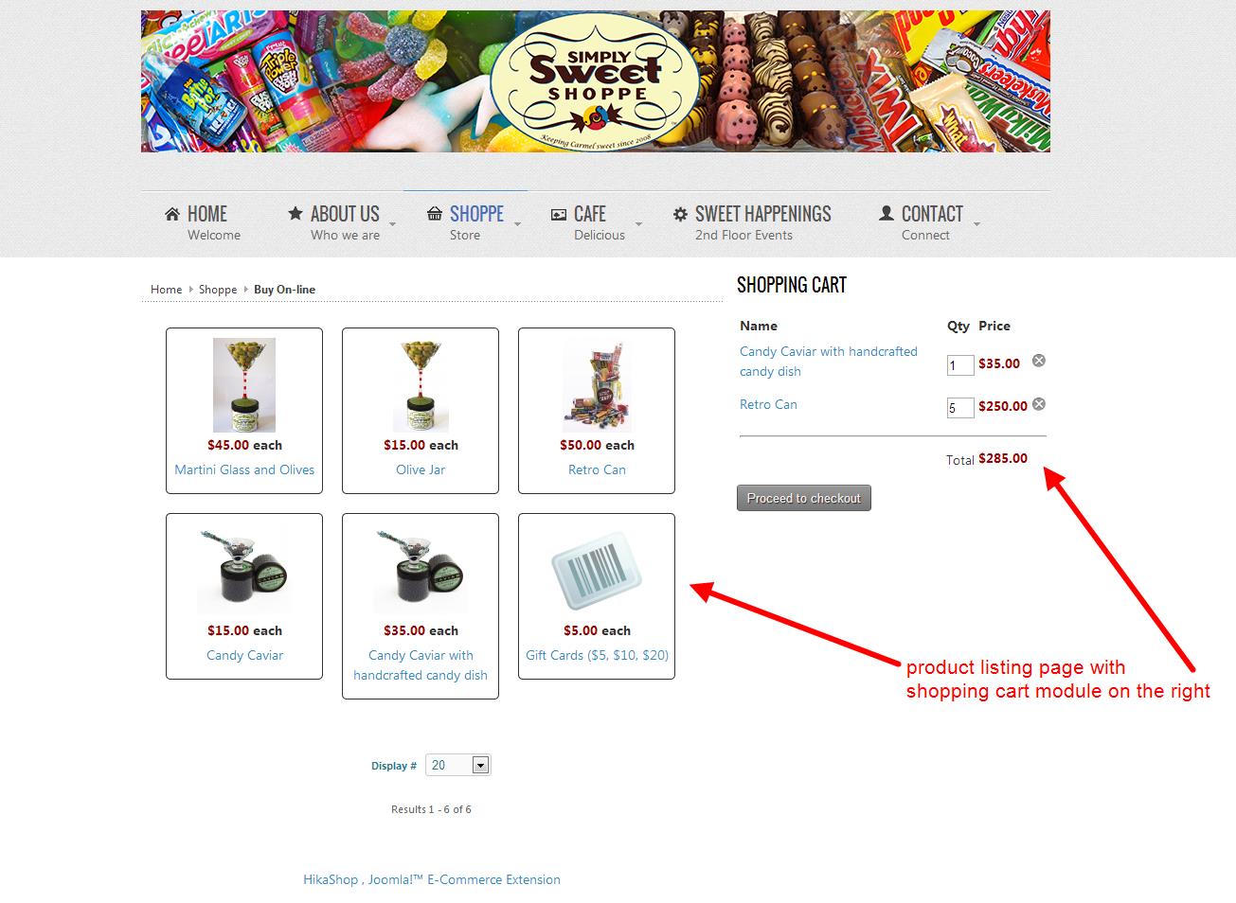
Task: Open the Display # dropdown showing 20
Action: 458,765
